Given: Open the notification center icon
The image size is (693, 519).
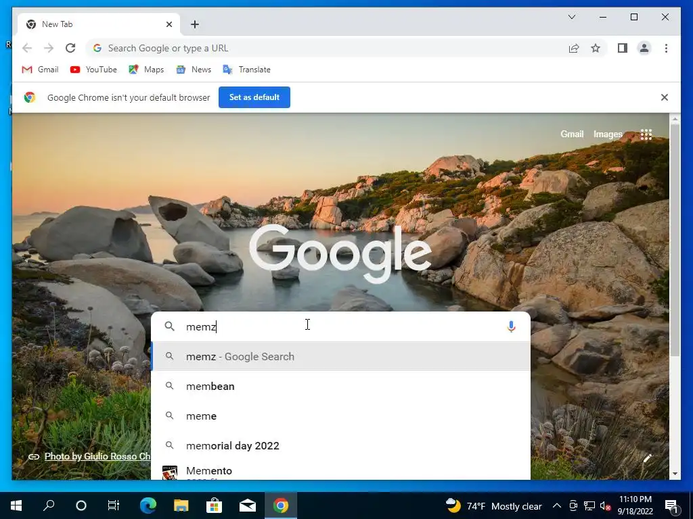Looking at the screenshot, I should tap(672, 505).
